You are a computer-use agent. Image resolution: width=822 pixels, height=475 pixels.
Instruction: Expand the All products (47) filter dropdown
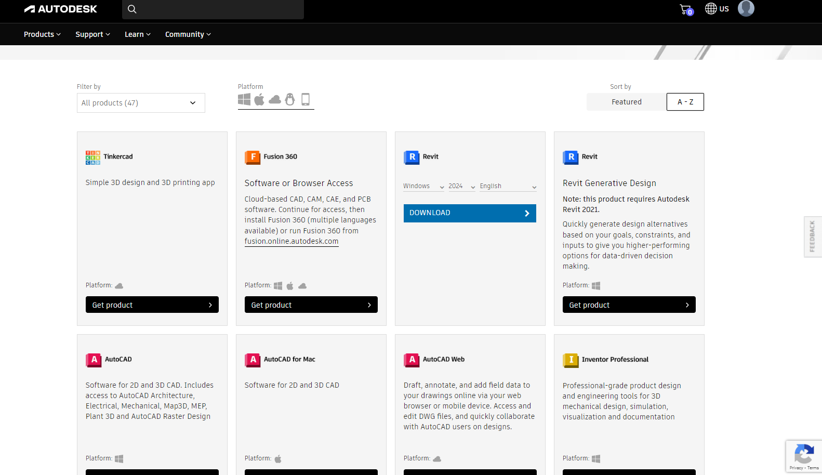pyautogui.click(x=141, y=103)
